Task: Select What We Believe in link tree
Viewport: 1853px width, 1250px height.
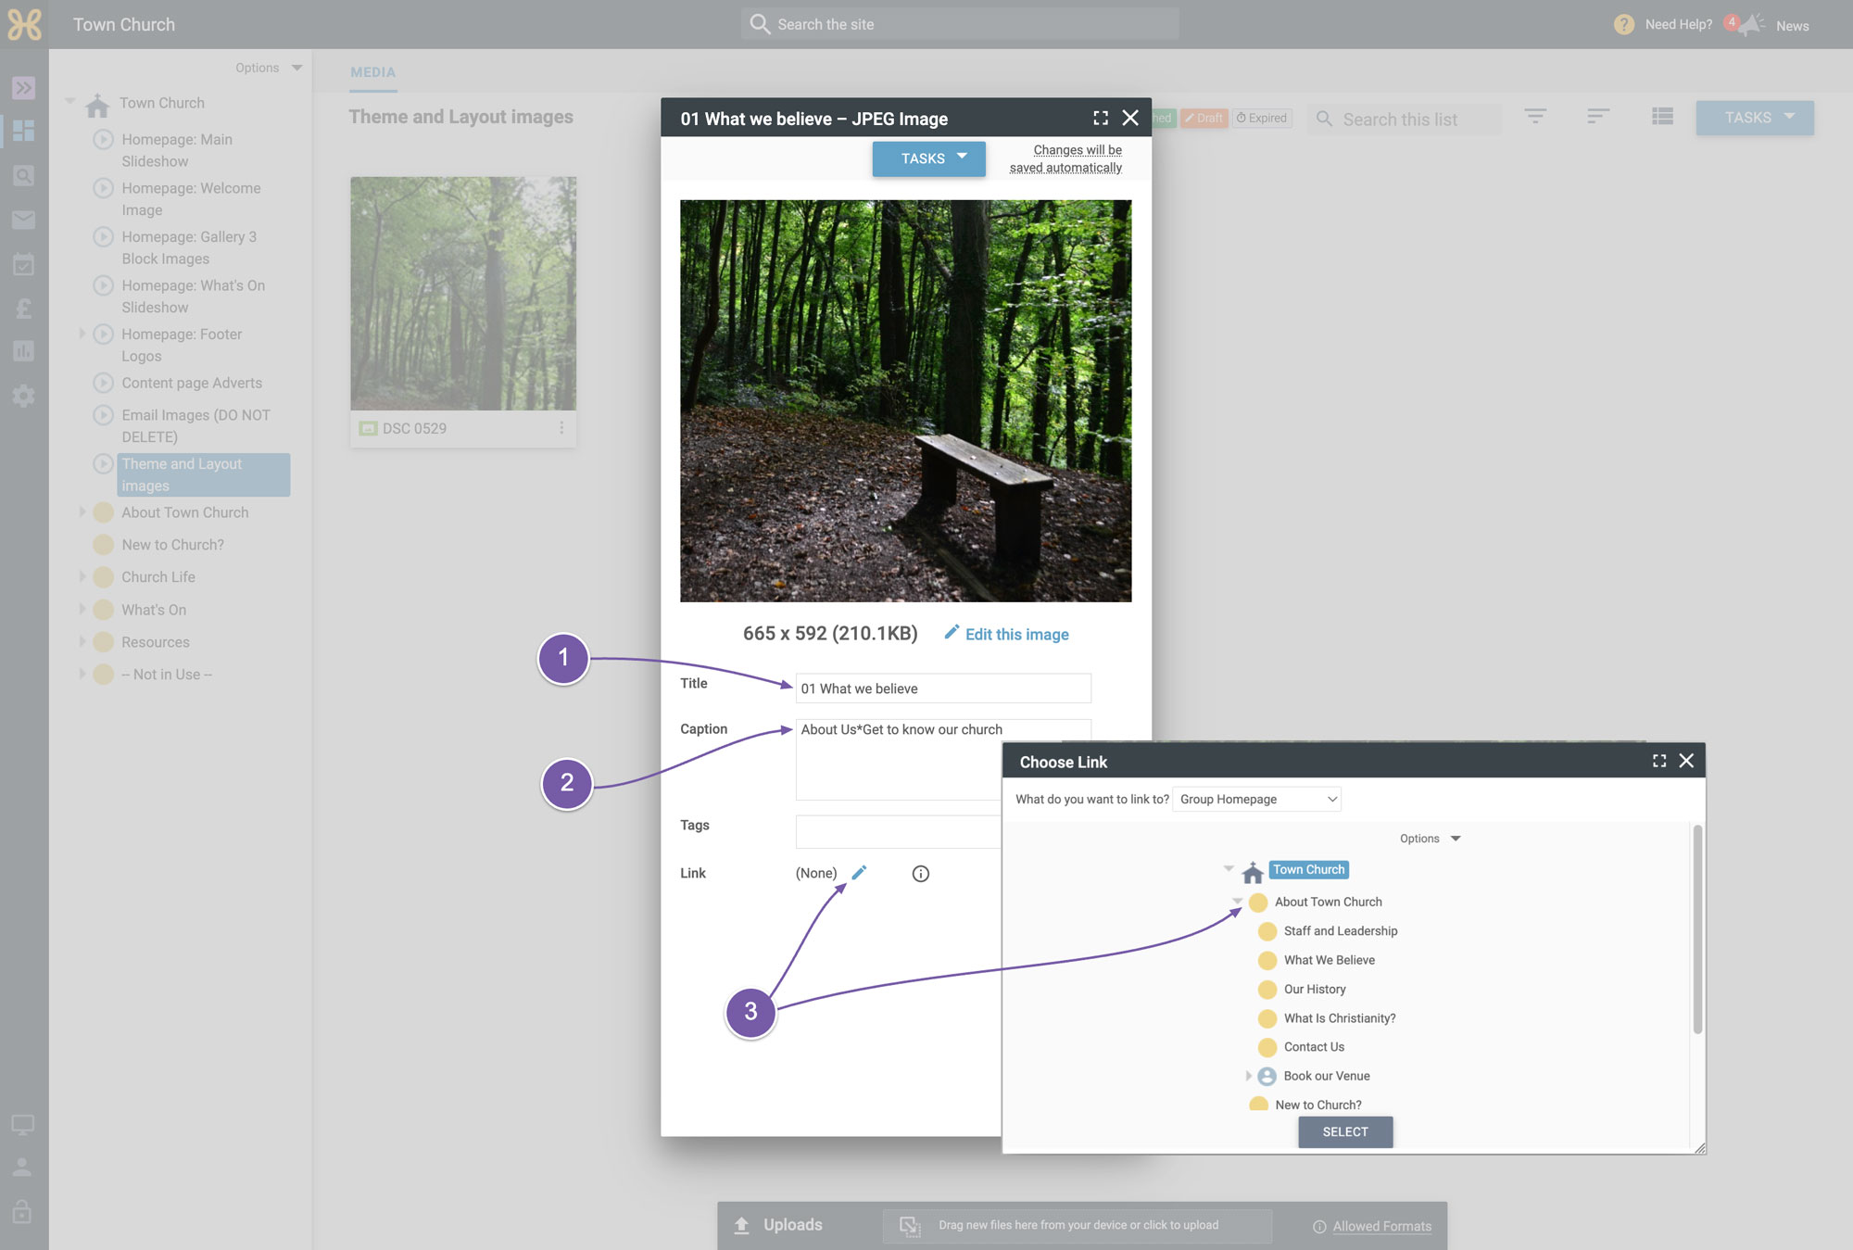Action: tap(1329, 960)
